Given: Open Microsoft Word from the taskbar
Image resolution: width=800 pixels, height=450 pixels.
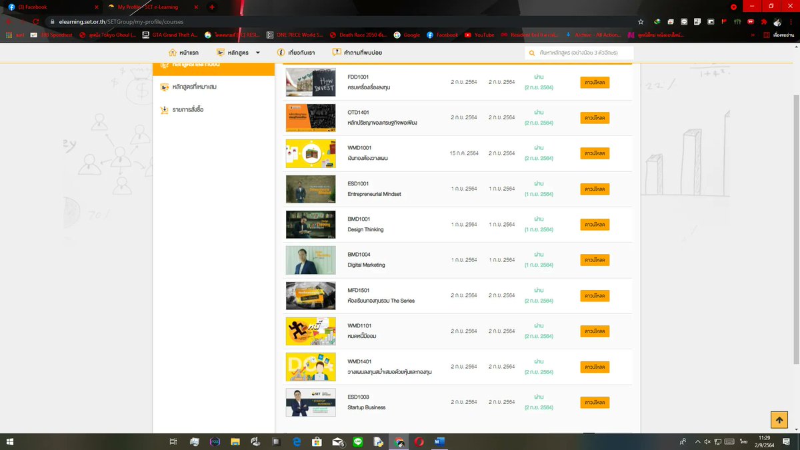Looking at the screenshot, I should [x=440, y=441].
